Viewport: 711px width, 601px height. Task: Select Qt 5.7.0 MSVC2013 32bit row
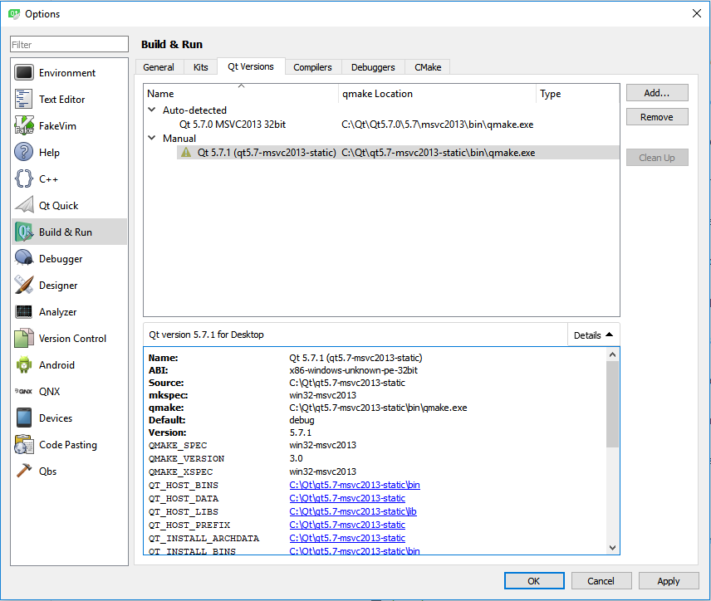tap(381, 125)
